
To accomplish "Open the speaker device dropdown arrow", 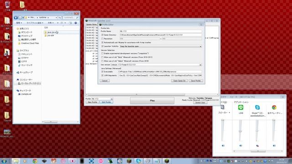I will click(x=229, y=113).
